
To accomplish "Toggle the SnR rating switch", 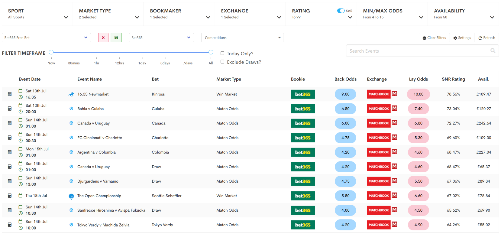I will (341, 11).
